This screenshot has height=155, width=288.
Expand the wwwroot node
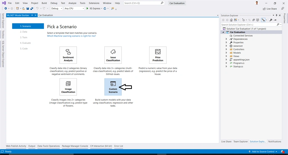pos(226,46)
